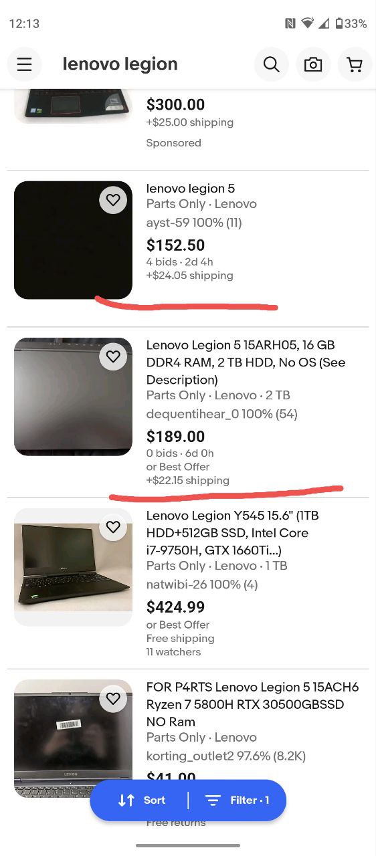Open the Sort options

point(141,800)
